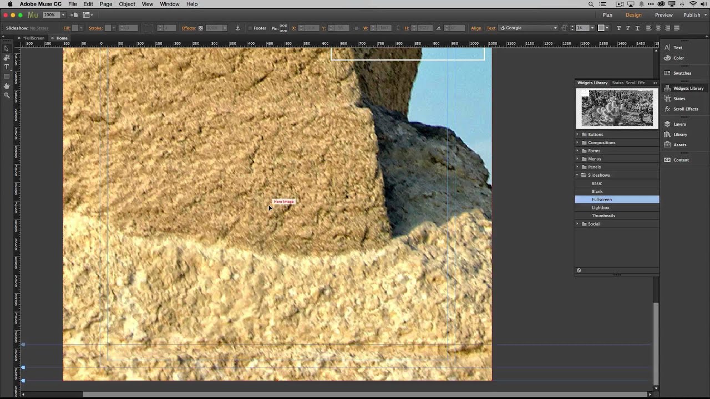The width and height of the screenshot is (710, 399).
Task: Select the Selection arrow tool
Action: pyautogui.click(x=7, y=48)
